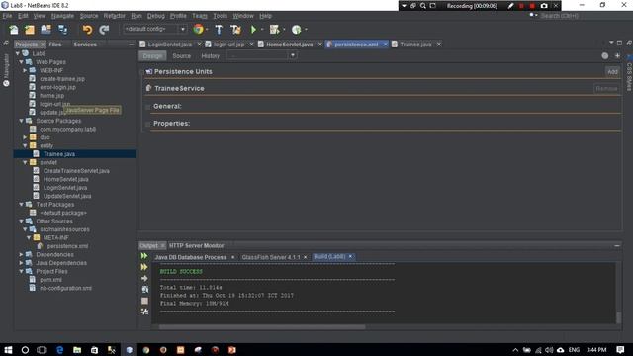Open the Window menu
This screenshot has width=633, height=356.
point(243,16)
